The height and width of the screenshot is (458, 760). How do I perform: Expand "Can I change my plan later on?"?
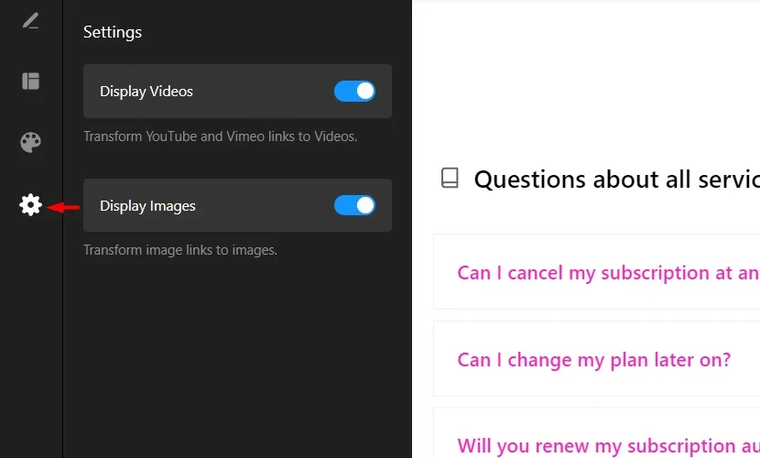597,359
